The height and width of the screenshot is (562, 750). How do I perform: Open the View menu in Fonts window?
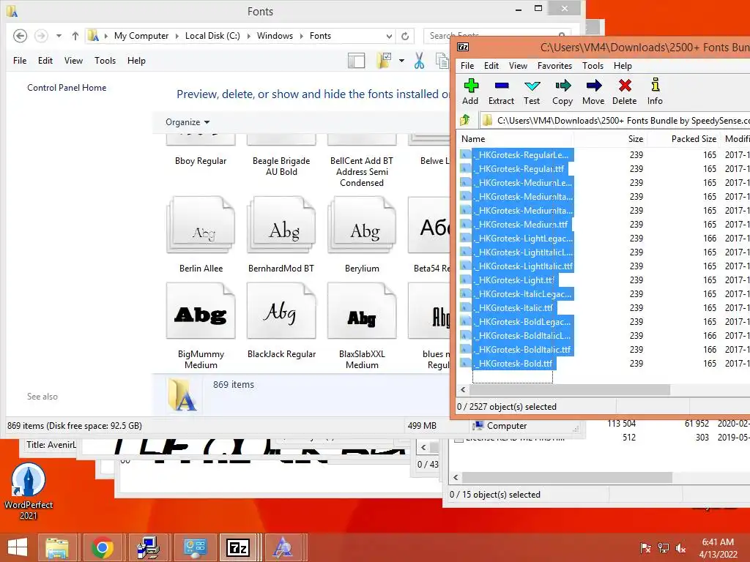[x=74, y=61]
